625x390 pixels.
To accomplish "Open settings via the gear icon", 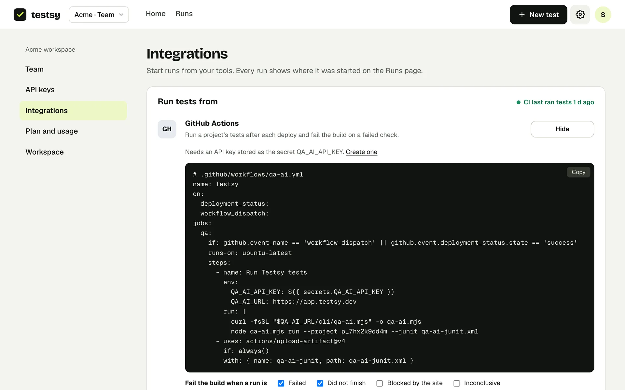I will click(x=580, y=15).
